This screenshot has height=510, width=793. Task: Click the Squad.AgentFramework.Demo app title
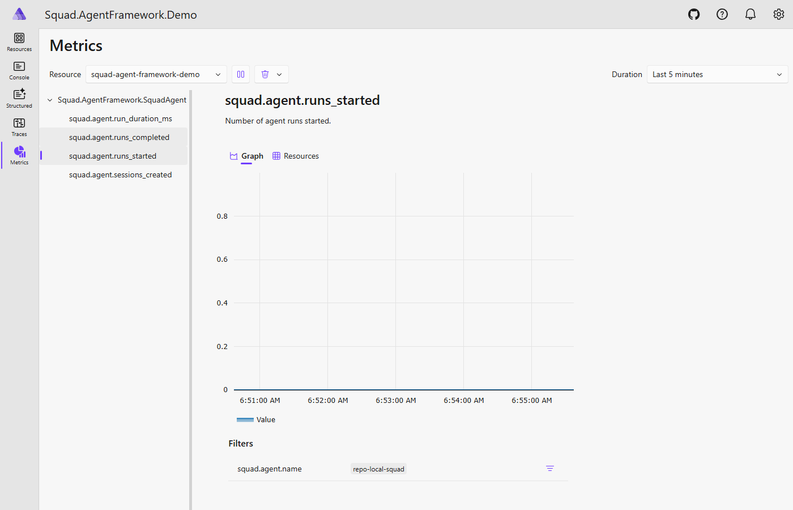click(121, 15)
